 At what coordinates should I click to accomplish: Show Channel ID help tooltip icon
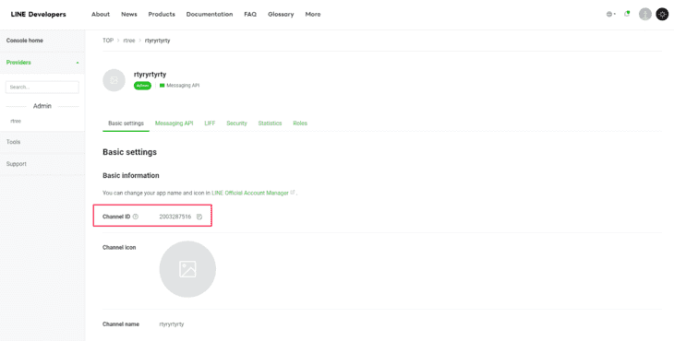136,217
